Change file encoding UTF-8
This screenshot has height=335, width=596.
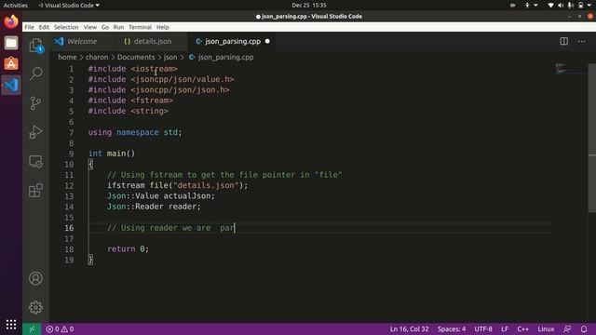coord(483,328)
